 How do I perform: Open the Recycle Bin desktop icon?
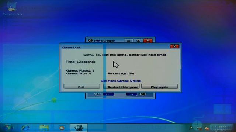click(x=12, y=8)
